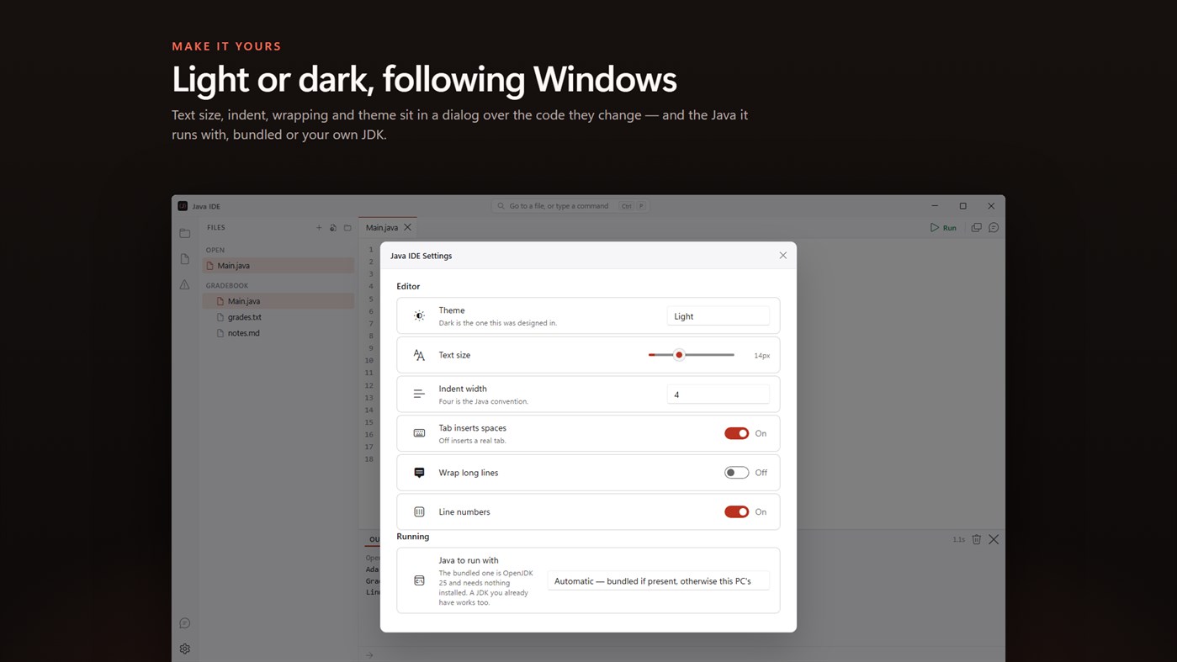The image size is (1177, 662).
Task: Click the GRADEBOOK folder heading
Action: (227, 285)
